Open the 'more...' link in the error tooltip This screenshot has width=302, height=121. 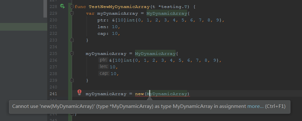click(255, 106)
